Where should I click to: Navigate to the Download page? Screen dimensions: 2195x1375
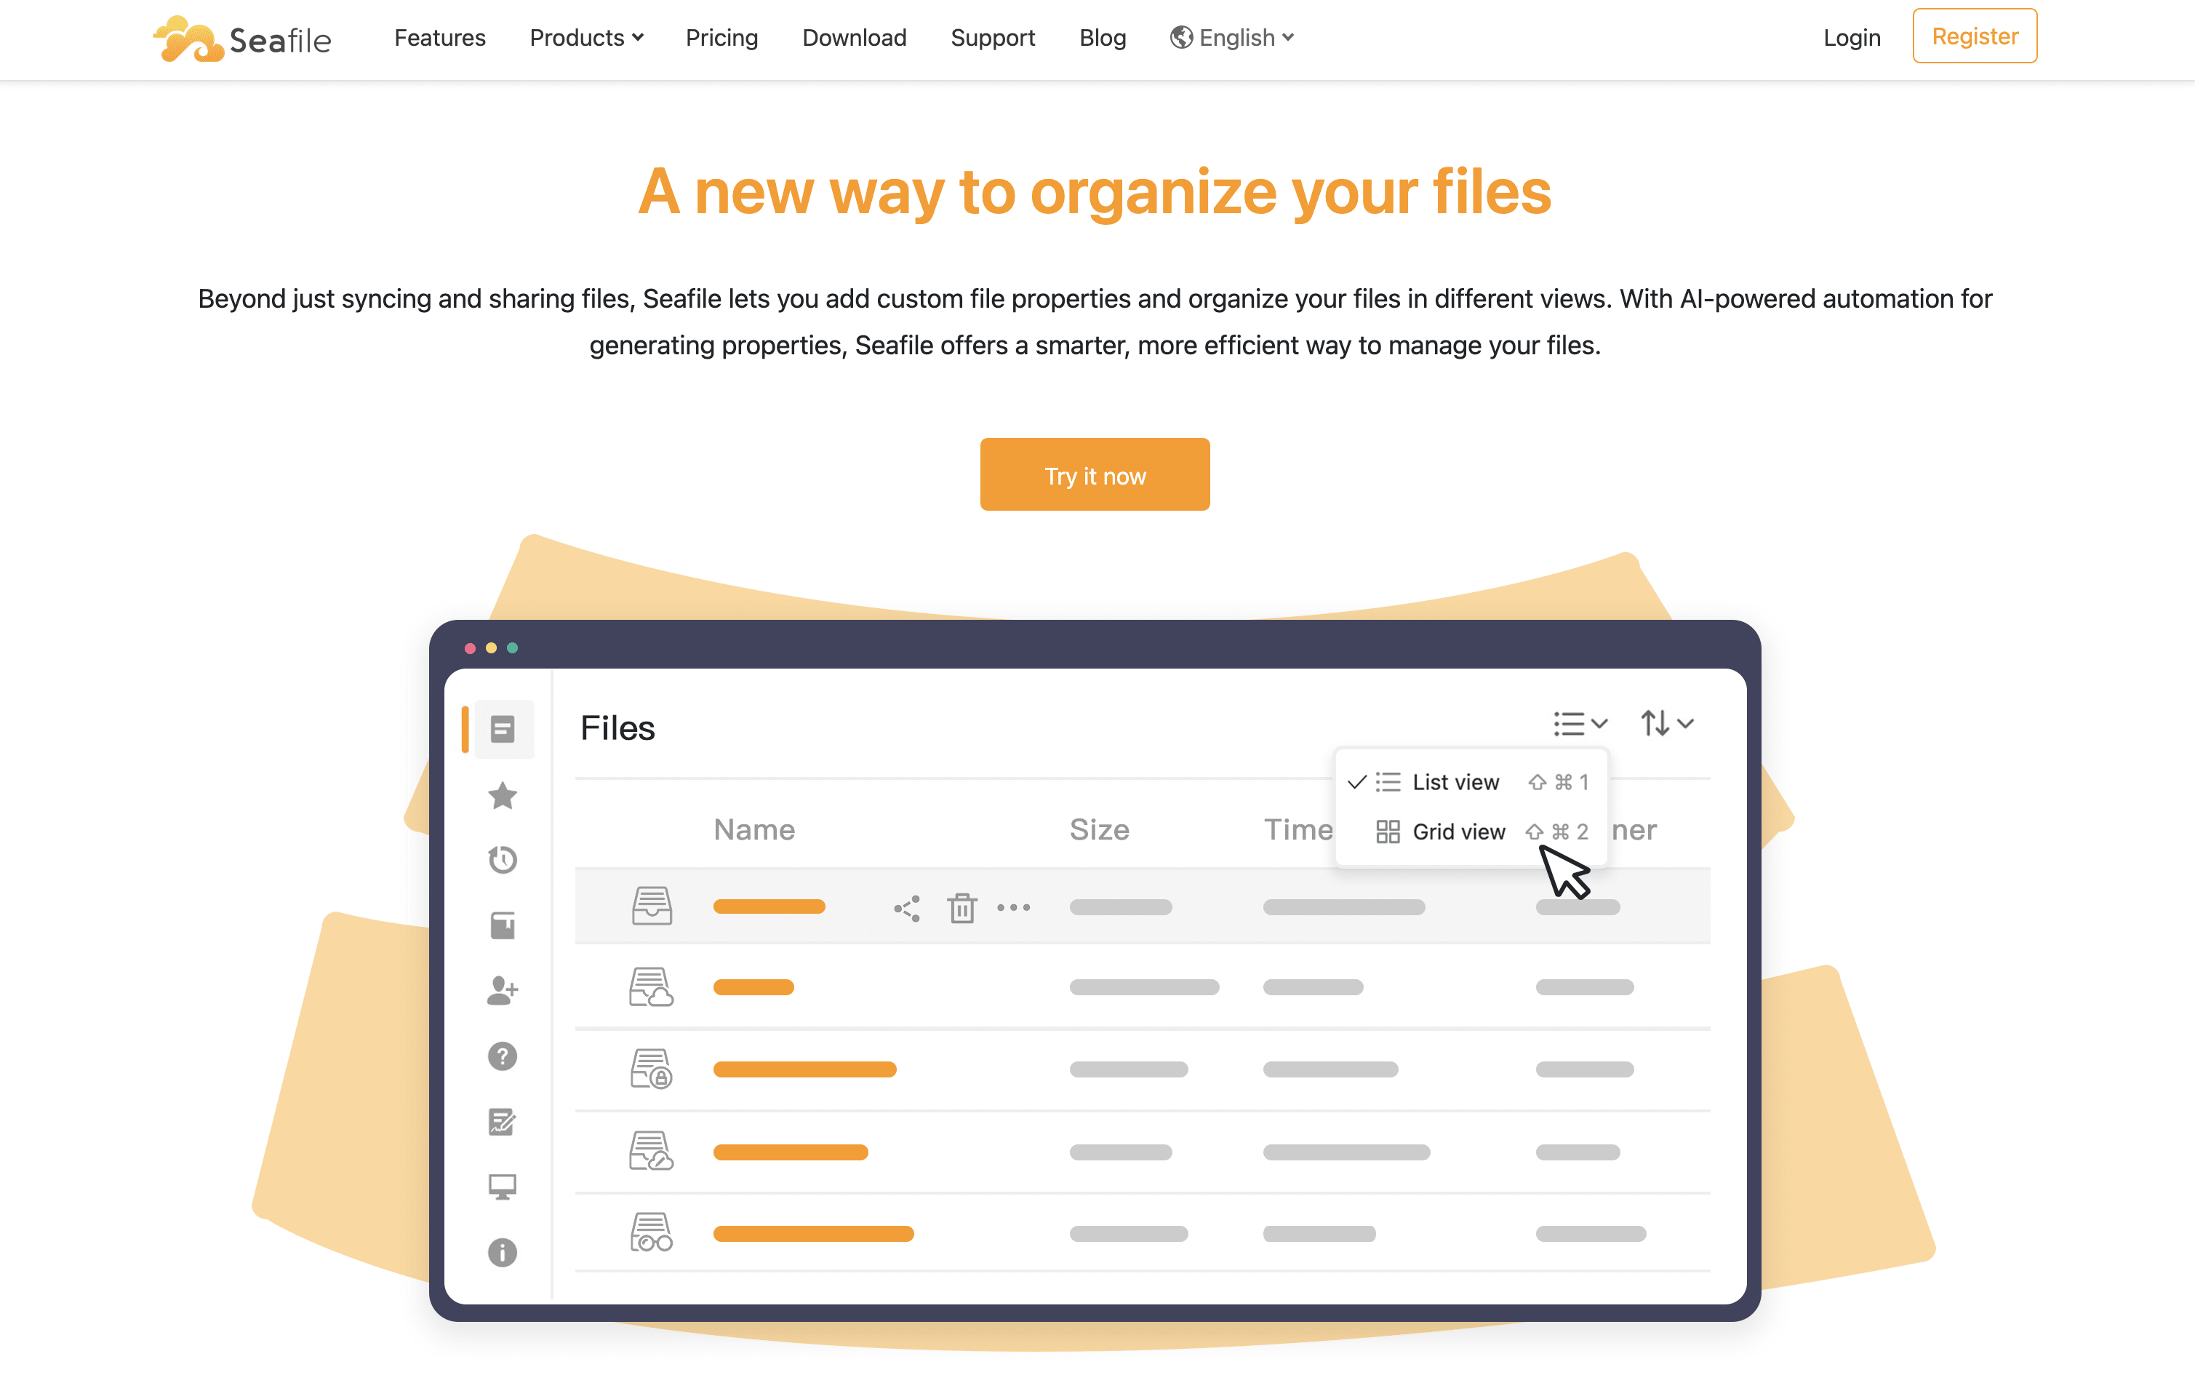tap(855, 37)
